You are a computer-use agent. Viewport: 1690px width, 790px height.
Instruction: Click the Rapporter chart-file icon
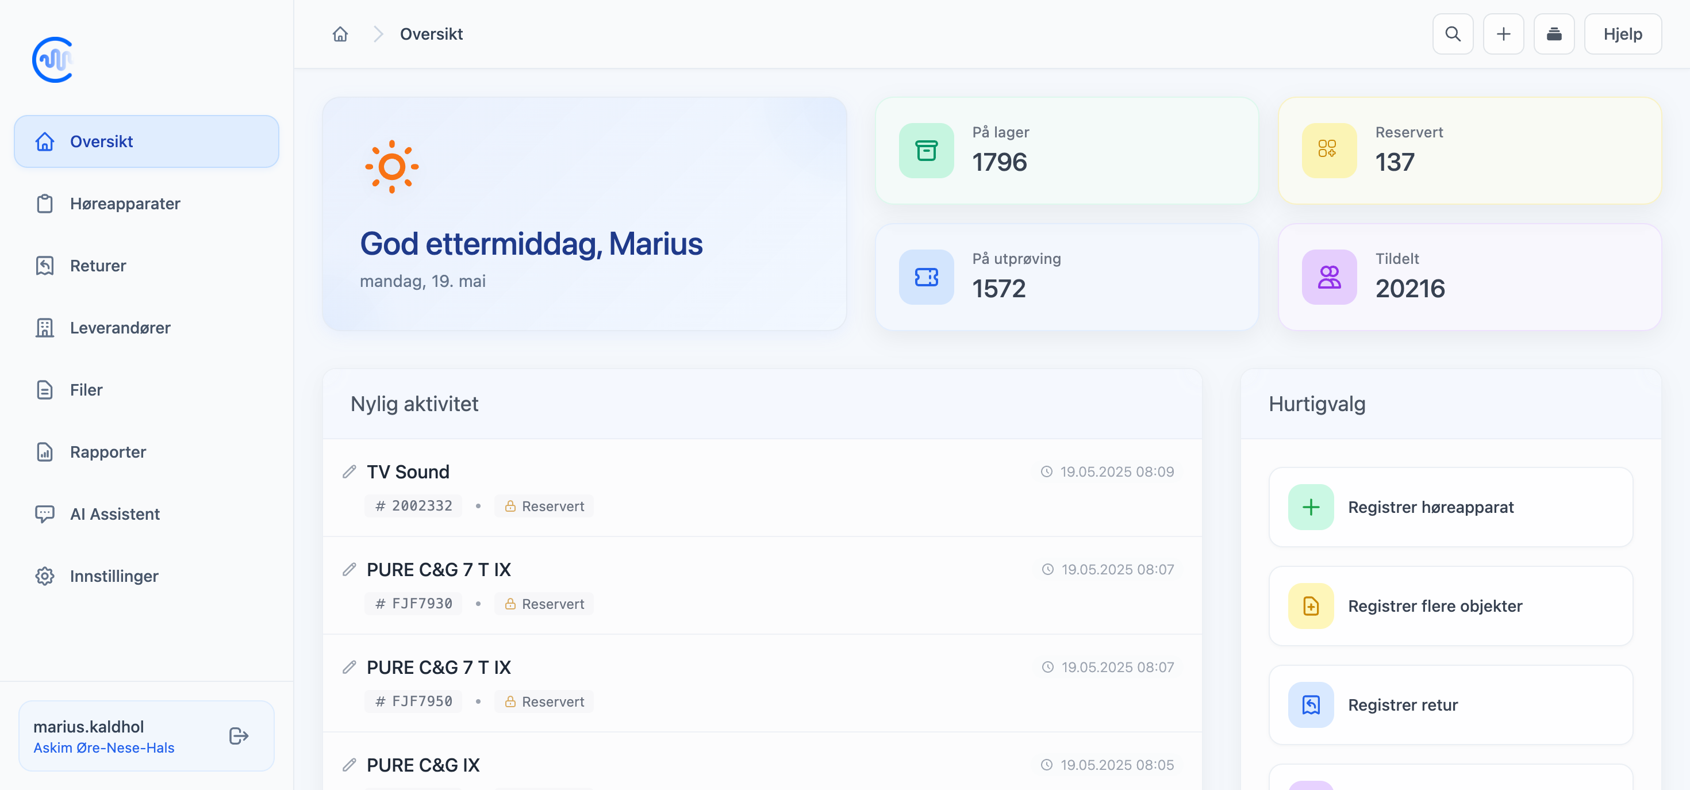[x=45, y=452]
